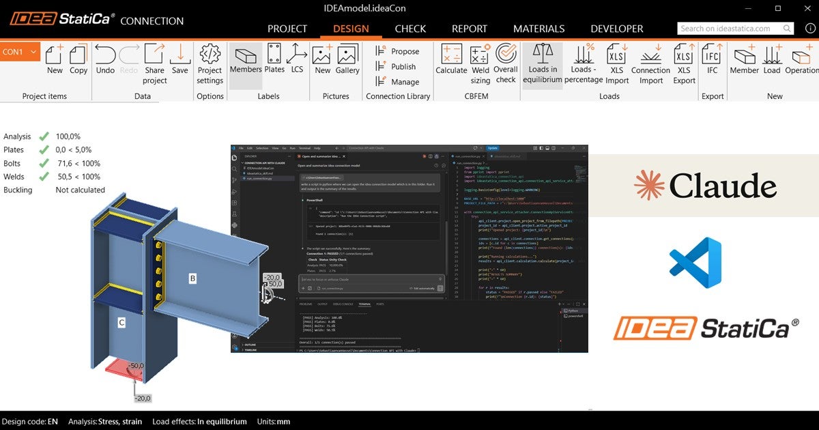The width and height of the screenshot is (819, 430).
Task: Click Propose in Connection Library
Action: tap(398, 51)
